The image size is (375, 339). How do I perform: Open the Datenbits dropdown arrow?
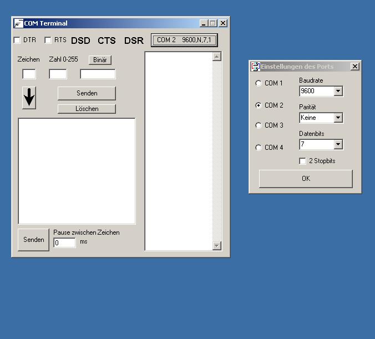point(338,144)
